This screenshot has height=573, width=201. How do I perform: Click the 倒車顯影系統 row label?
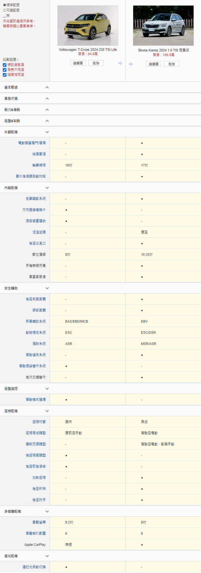pos(36,199)
